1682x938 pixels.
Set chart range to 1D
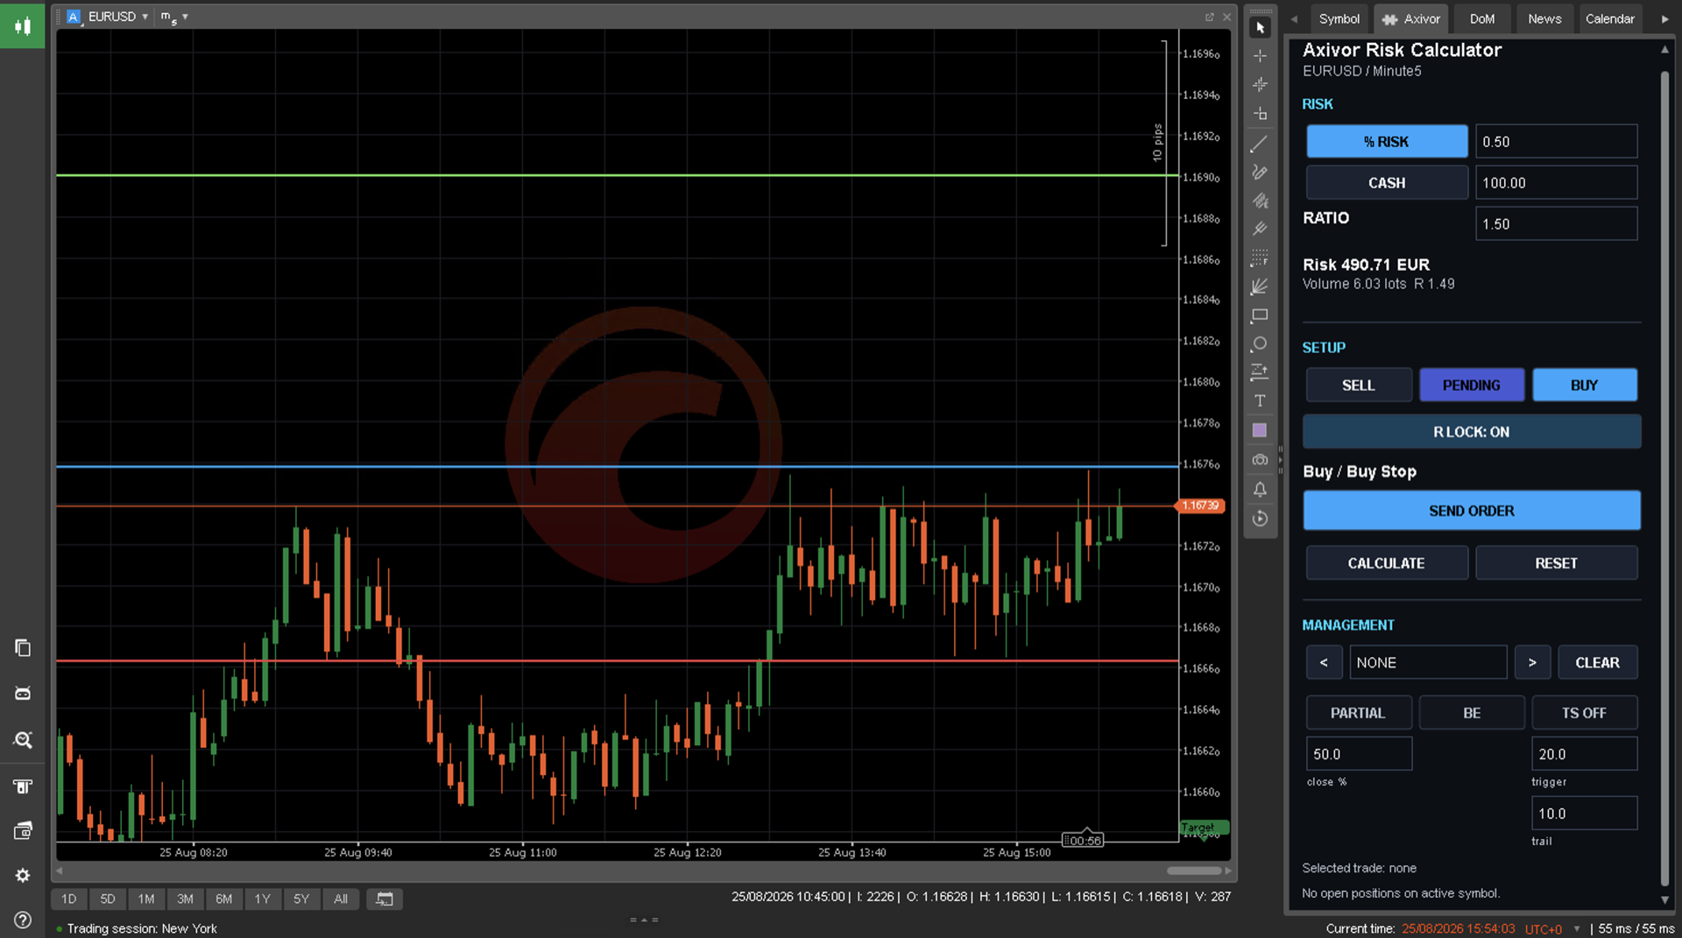(69, 899)
